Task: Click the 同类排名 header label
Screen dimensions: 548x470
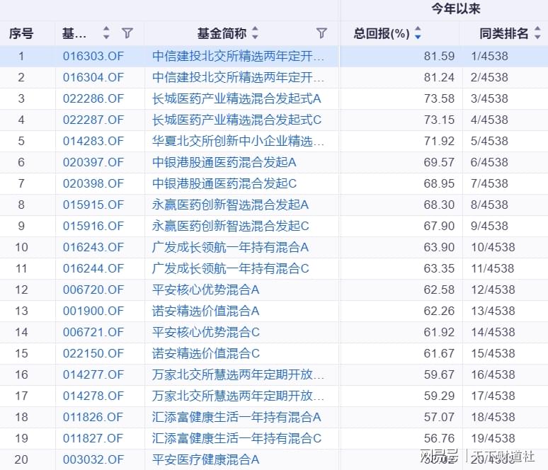Action: coord(503,33)
